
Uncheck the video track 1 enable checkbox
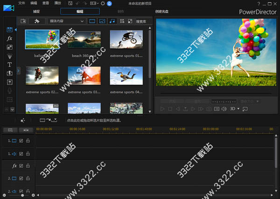tap(21, 141)
